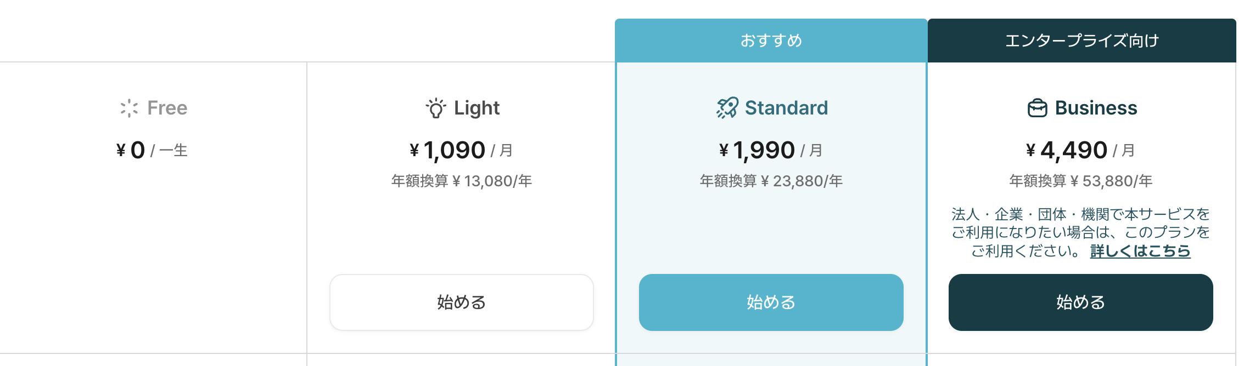Click the 年額換算 ¥23,880/年 text

click(x=771, y=181)
